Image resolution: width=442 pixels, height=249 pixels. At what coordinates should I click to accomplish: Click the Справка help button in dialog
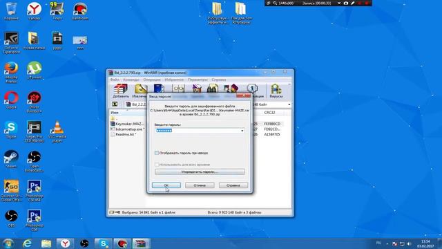click(x=233, y=185)
